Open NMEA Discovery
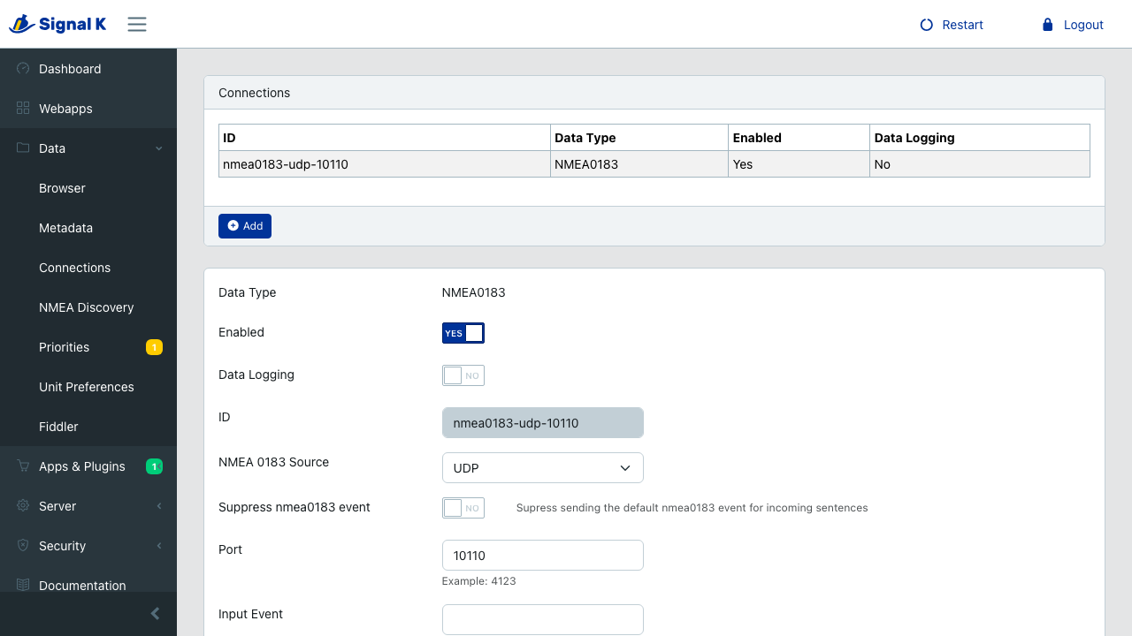 (x=88, y=307)
